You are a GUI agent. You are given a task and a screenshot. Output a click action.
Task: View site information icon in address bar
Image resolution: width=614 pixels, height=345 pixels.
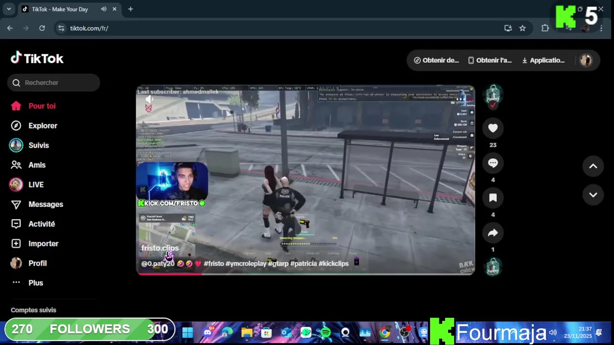(x=61, y=28)
